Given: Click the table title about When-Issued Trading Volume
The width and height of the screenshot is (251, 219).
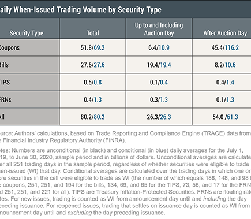Looking at the screenshot, I should coord(81,10).
